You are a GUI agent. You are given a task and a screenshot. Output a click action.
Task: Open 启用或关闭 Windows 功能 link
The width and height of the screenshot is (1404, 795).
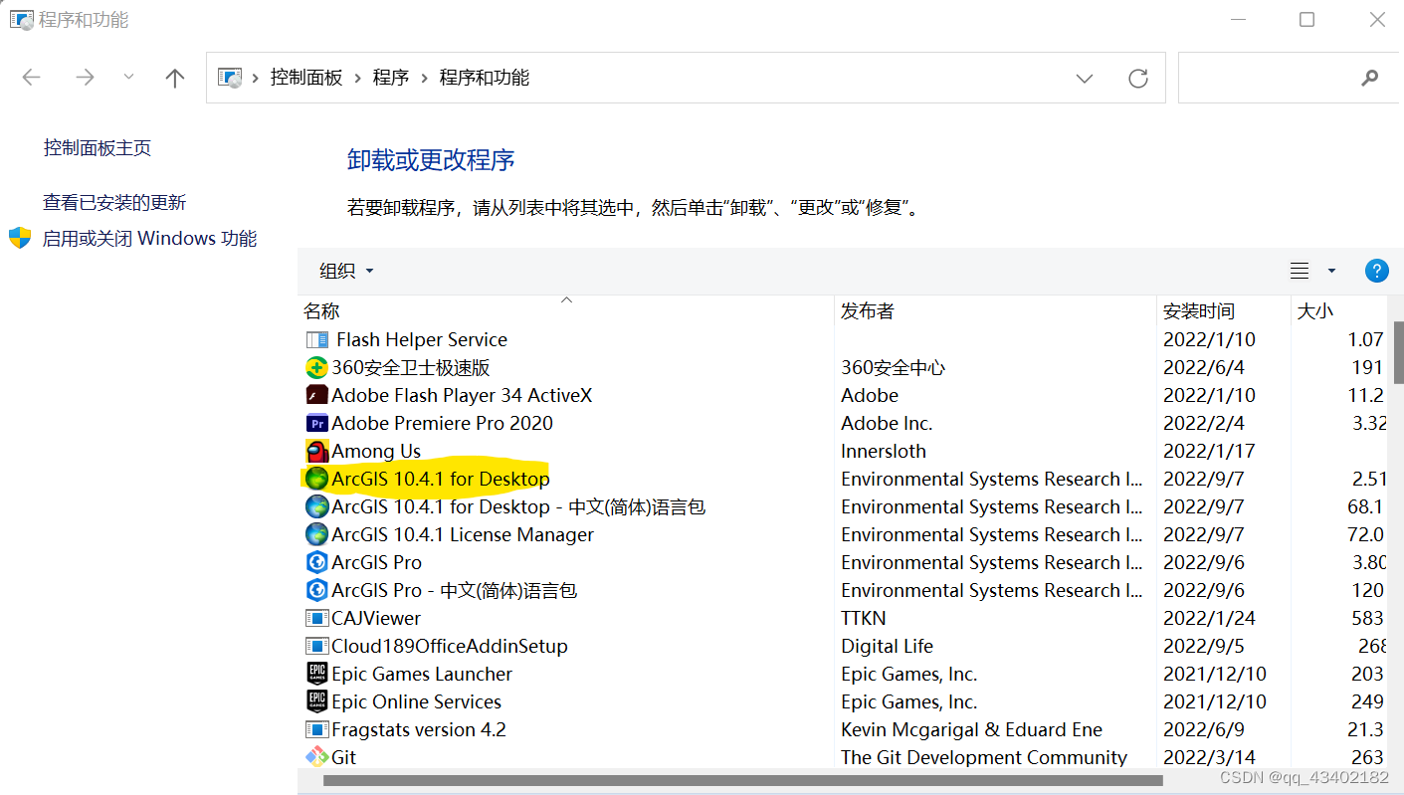pos(149,239)
